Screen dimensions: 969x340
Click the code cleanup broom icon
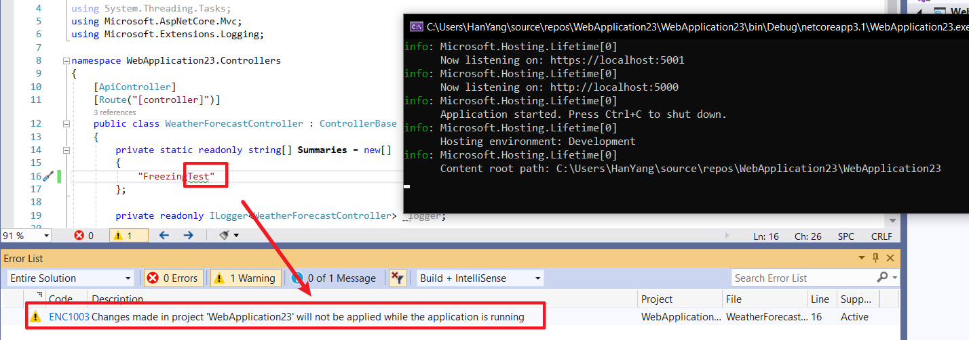(224, 236)
